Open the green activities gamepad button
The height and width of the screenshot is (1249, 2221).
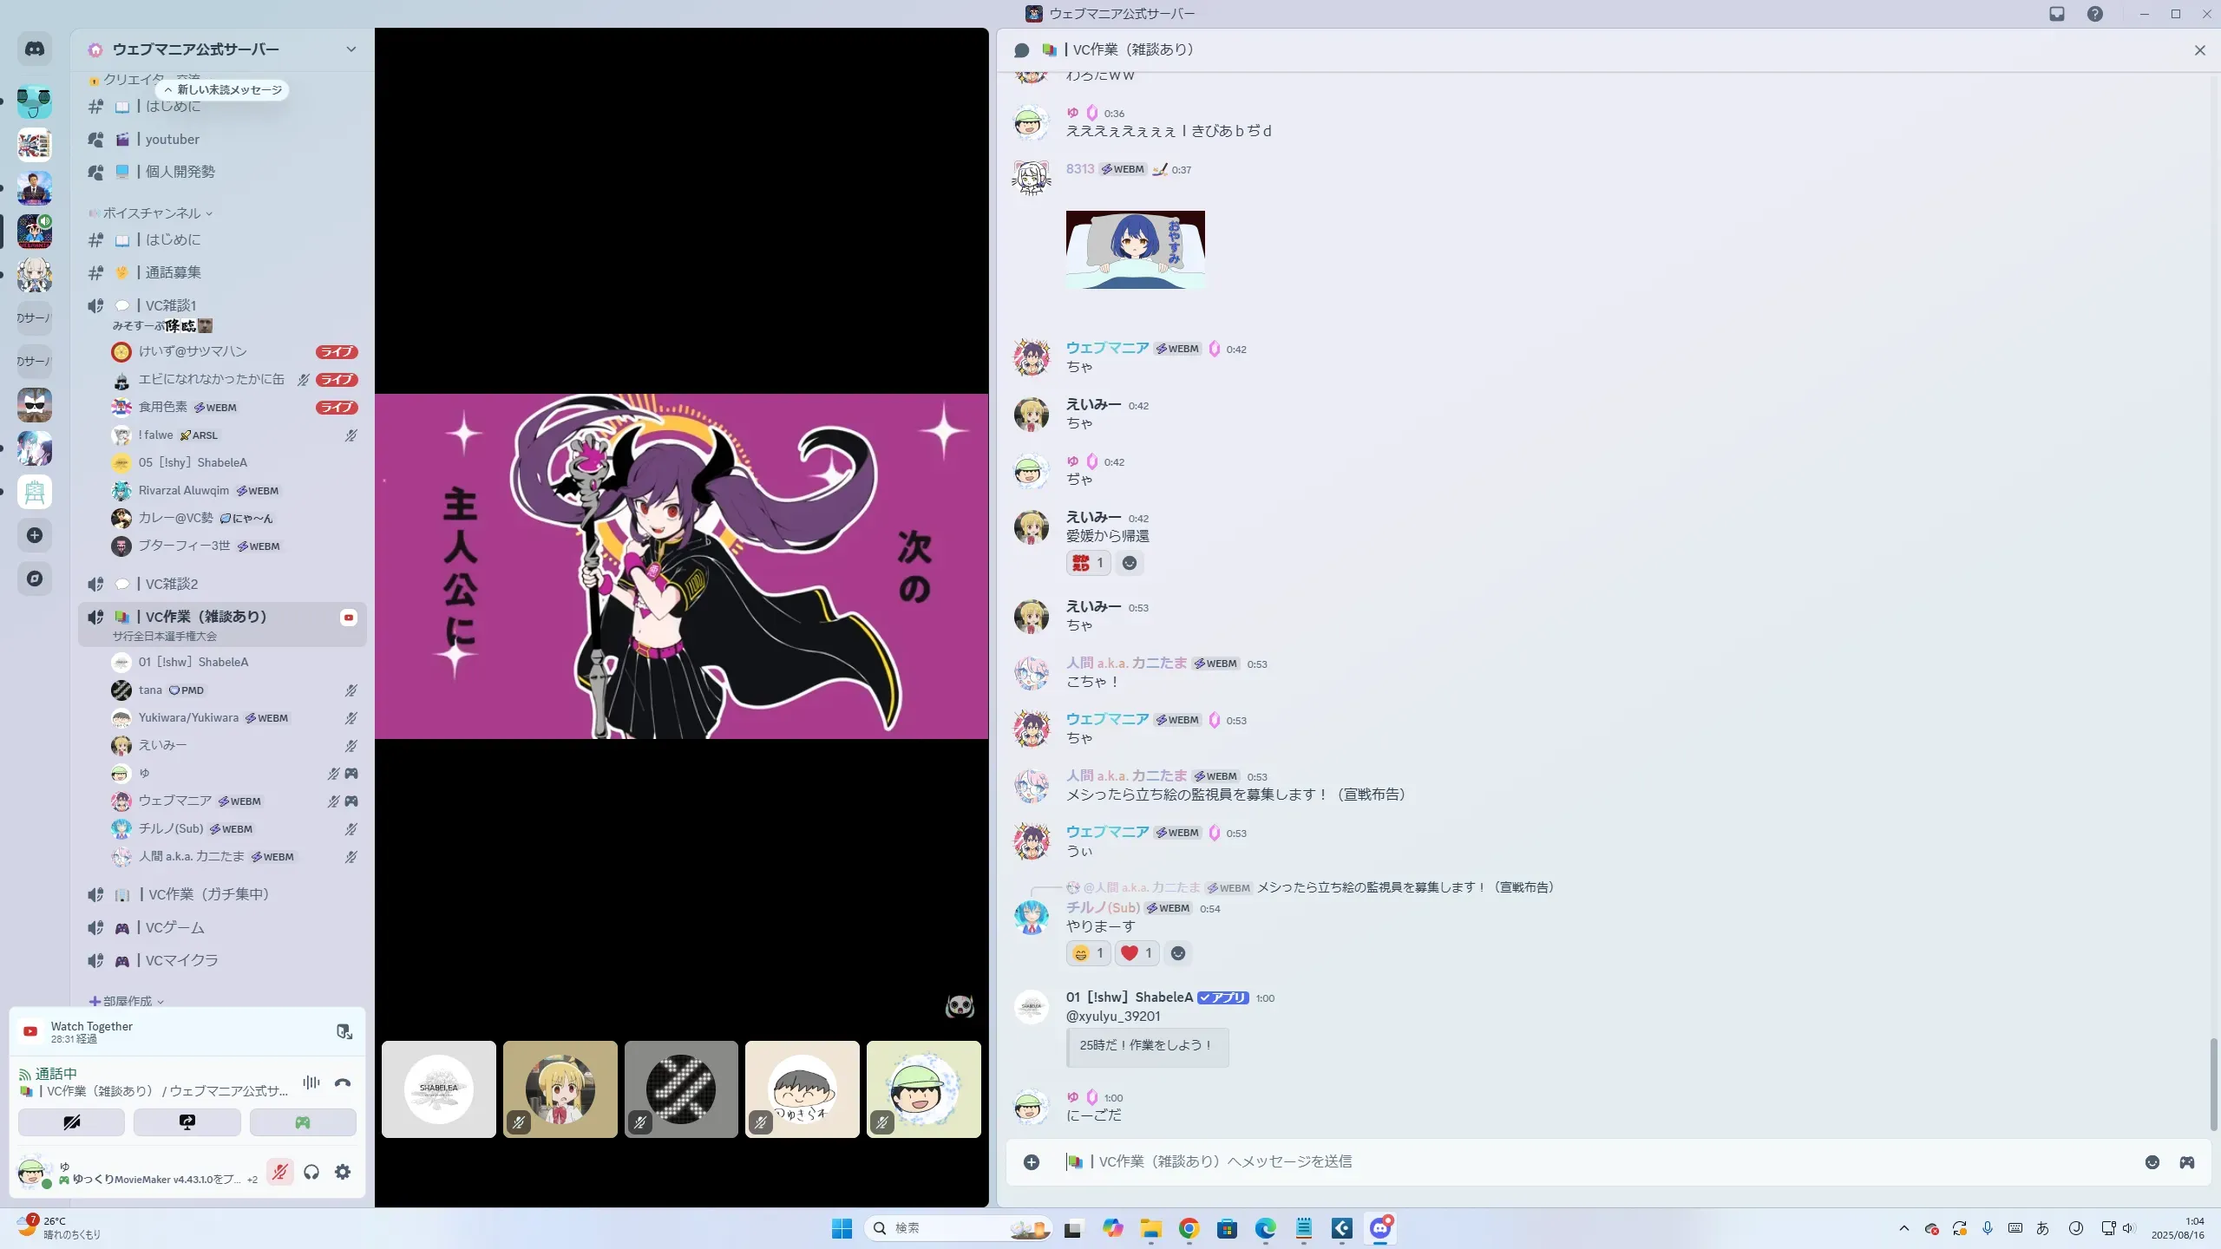302,1122
